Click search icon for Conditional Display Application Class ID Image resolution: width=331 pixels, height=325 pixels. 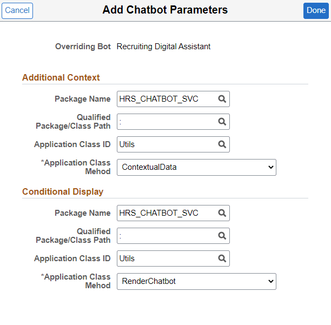[x=222, y=258]
